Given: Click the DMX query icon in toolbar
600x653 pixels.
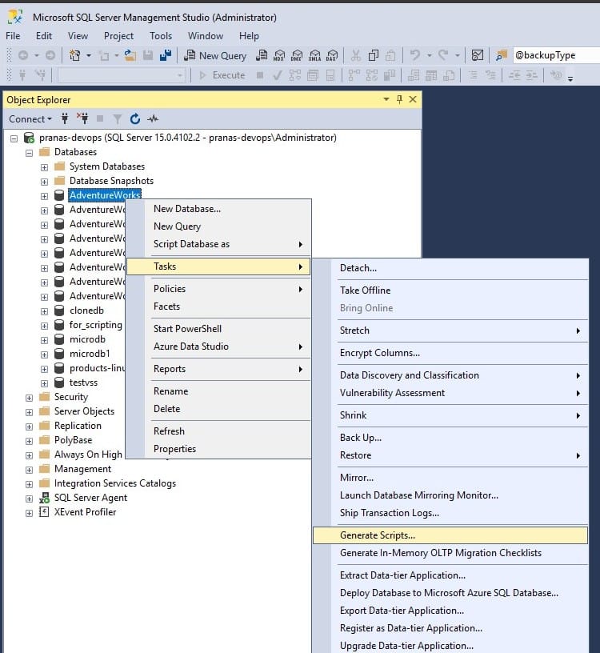Looking at the screenshot, I should click(297, 55).
